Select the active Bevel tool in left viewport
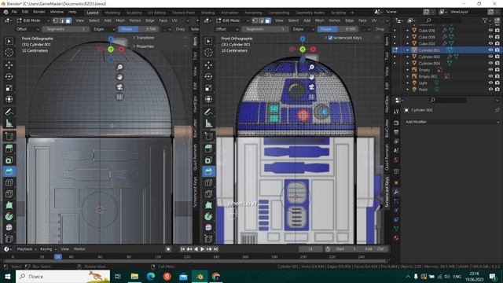 9,171
